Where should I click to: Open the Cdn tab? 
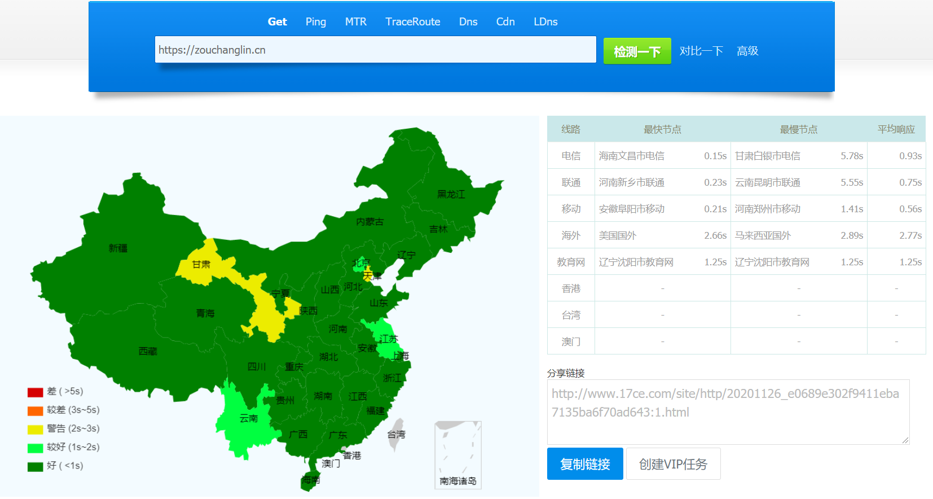tap(505, 22)
